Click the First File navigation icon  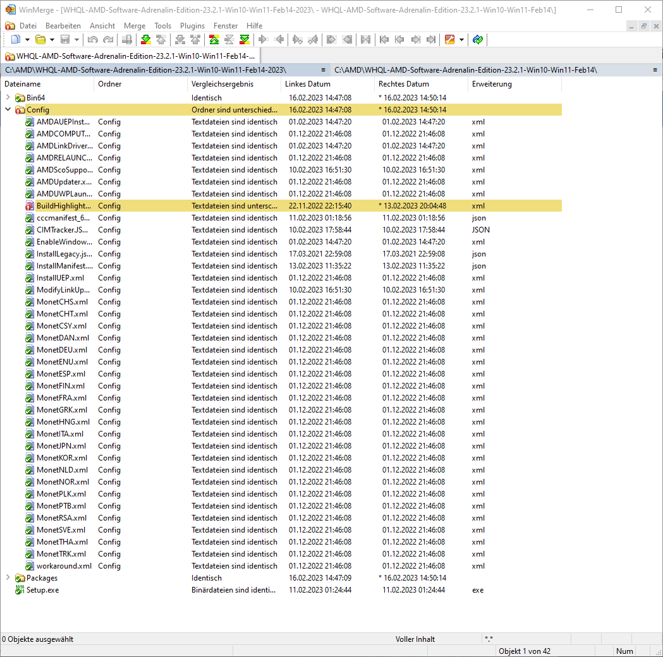(384, 40)
